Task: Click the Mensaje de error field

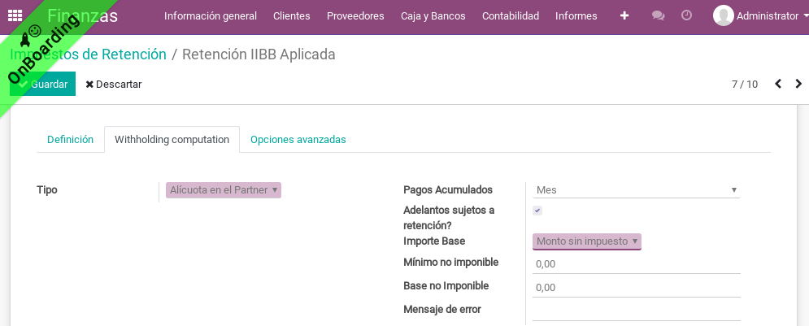Action: 636,311
